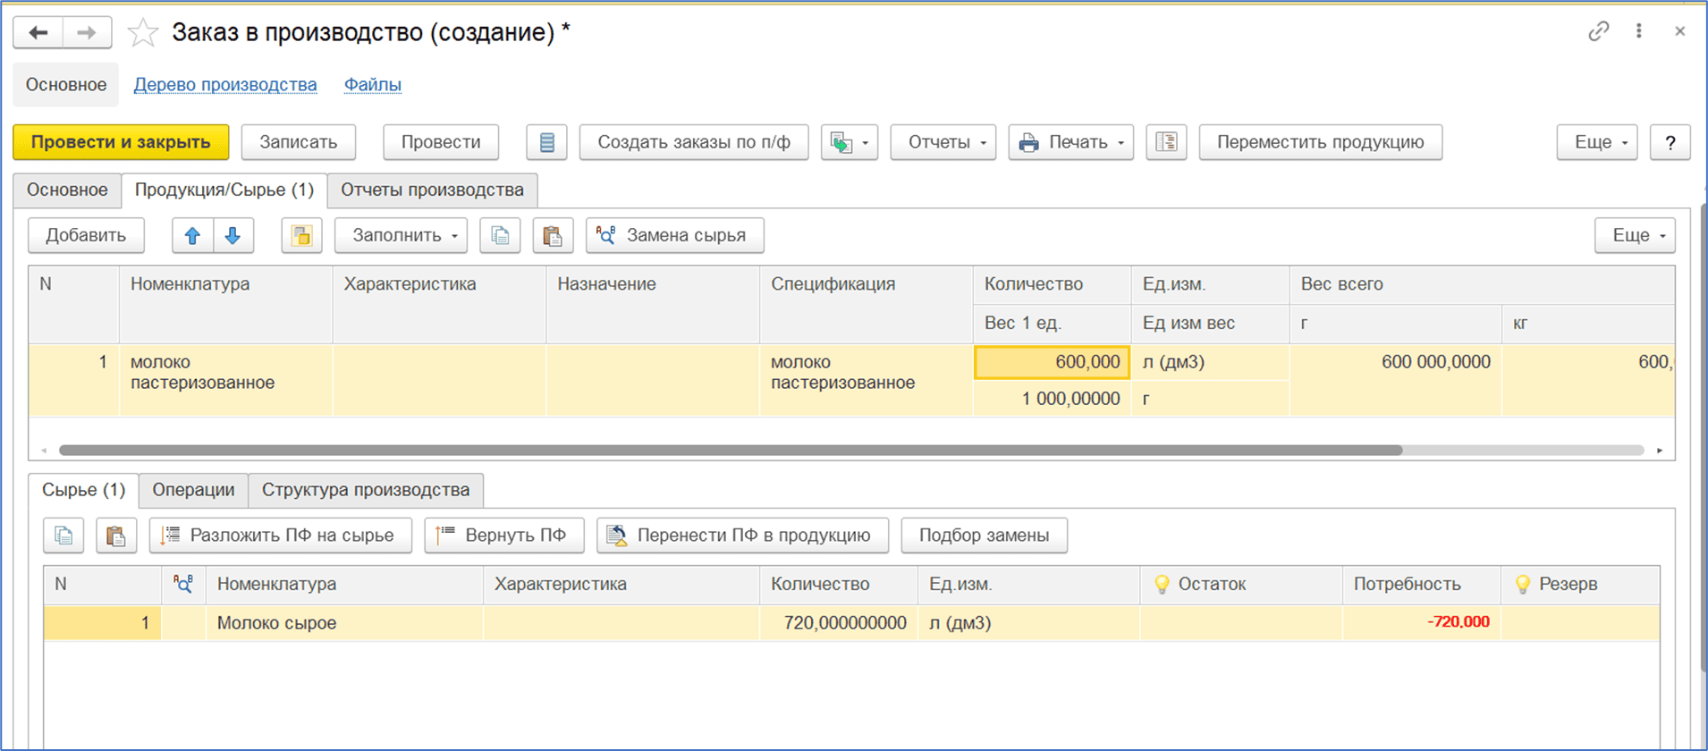Open the Отчеты dropdown menu

[x=943, y=142]
